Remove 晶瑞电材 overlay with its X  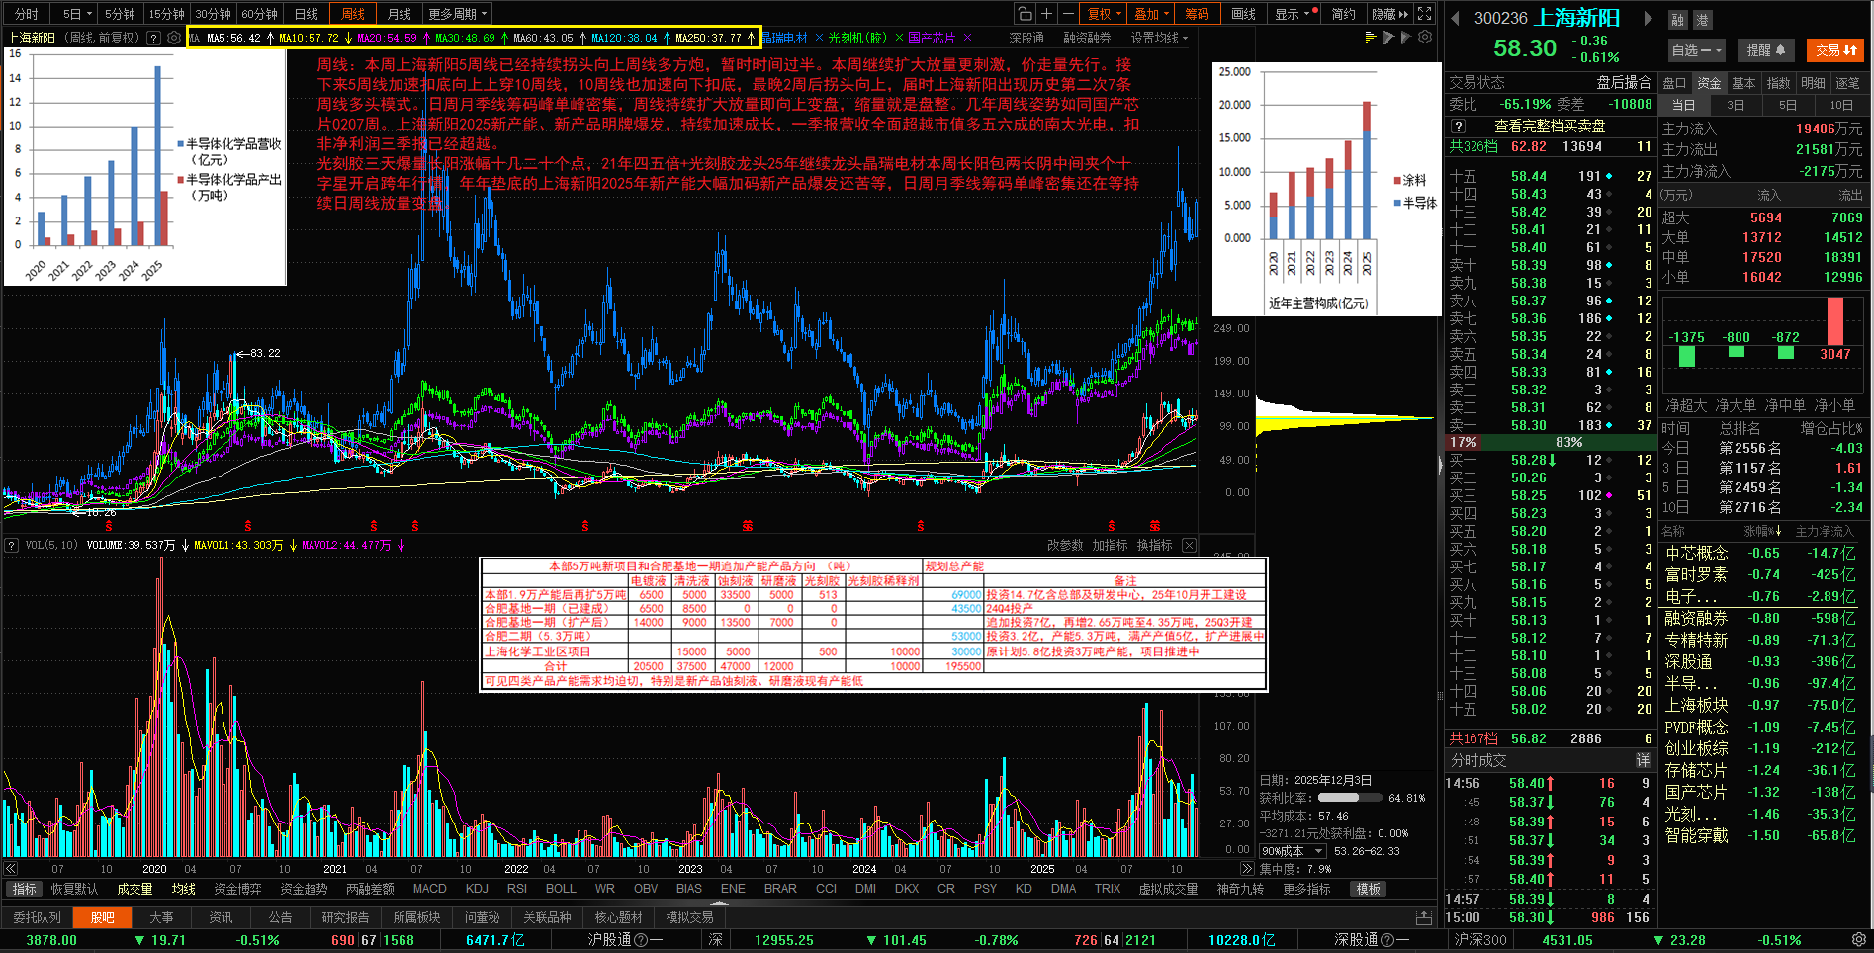(x=818, y=38)
